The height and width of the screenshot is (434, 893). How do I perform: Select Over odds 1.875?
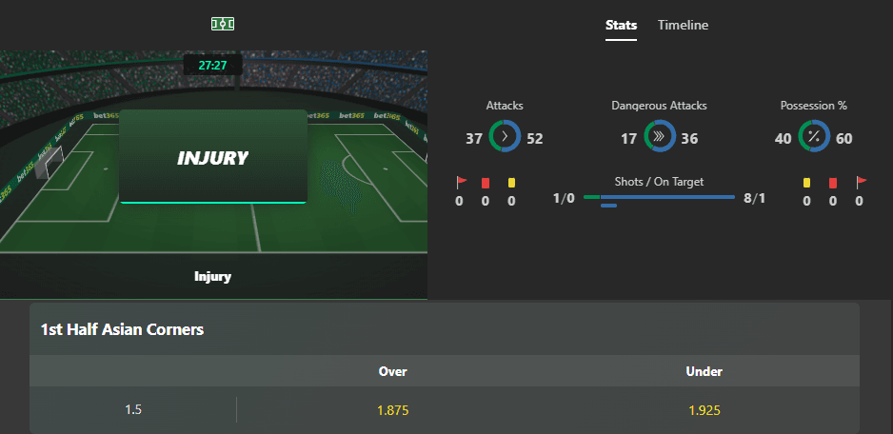pos(393,410)
